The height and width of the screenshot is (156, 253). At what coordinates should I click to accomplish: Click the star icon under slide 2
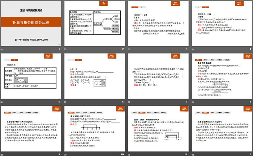(65, 49)
